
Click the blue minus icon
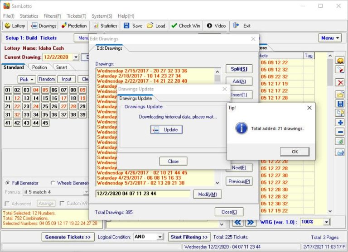coord(340,132)
